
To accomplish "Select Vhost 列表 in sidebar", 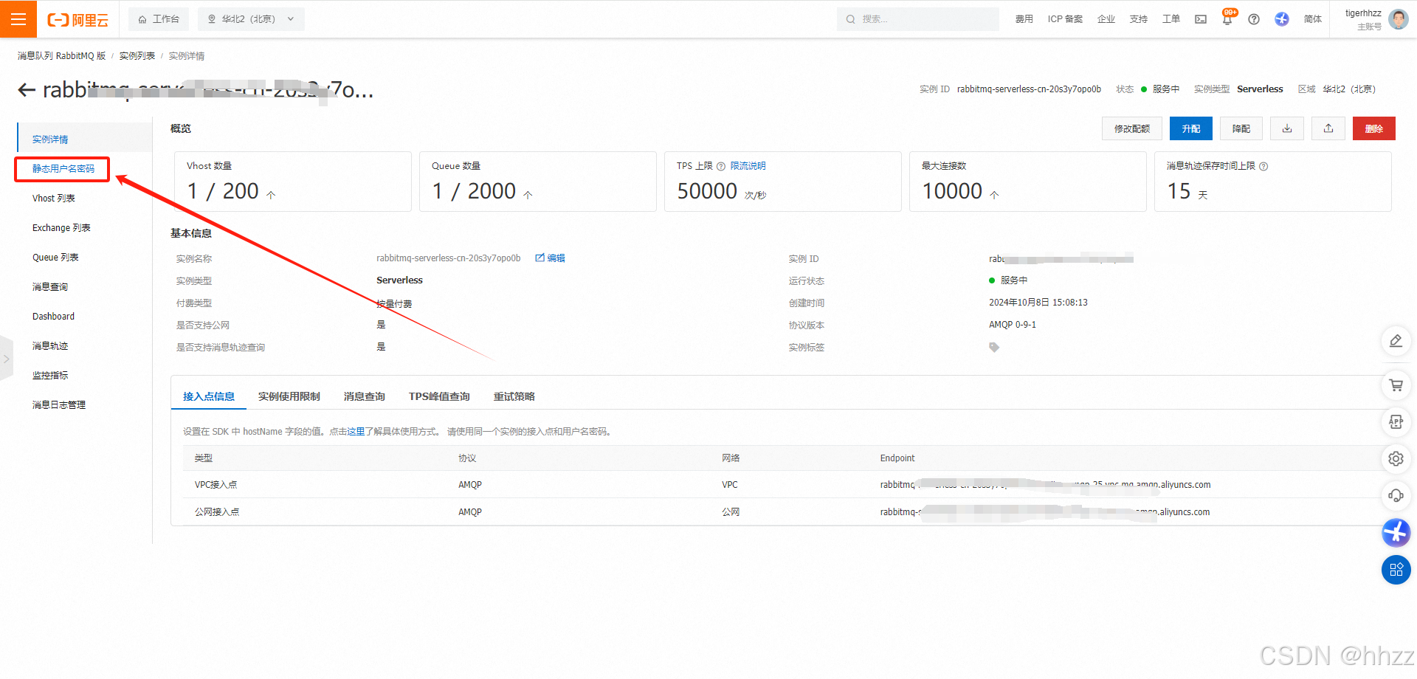I will click(54, 199).
